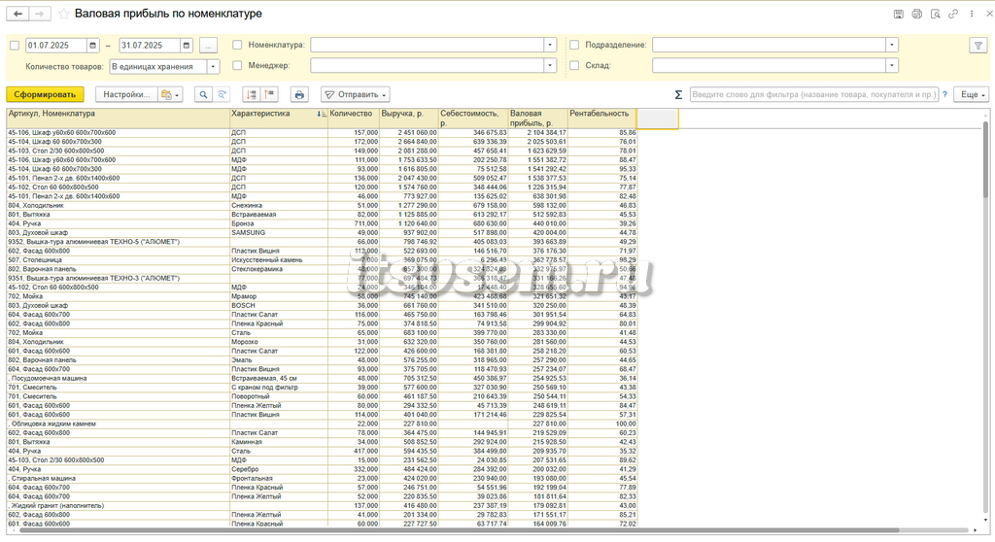Click the Артикул, Номенклатура column header
This screenshot has width=995, height=542.
click(118, 119)
